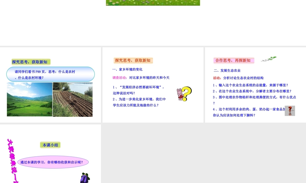Click the 本课小结 heading label
306x183 pixels.
50,145
